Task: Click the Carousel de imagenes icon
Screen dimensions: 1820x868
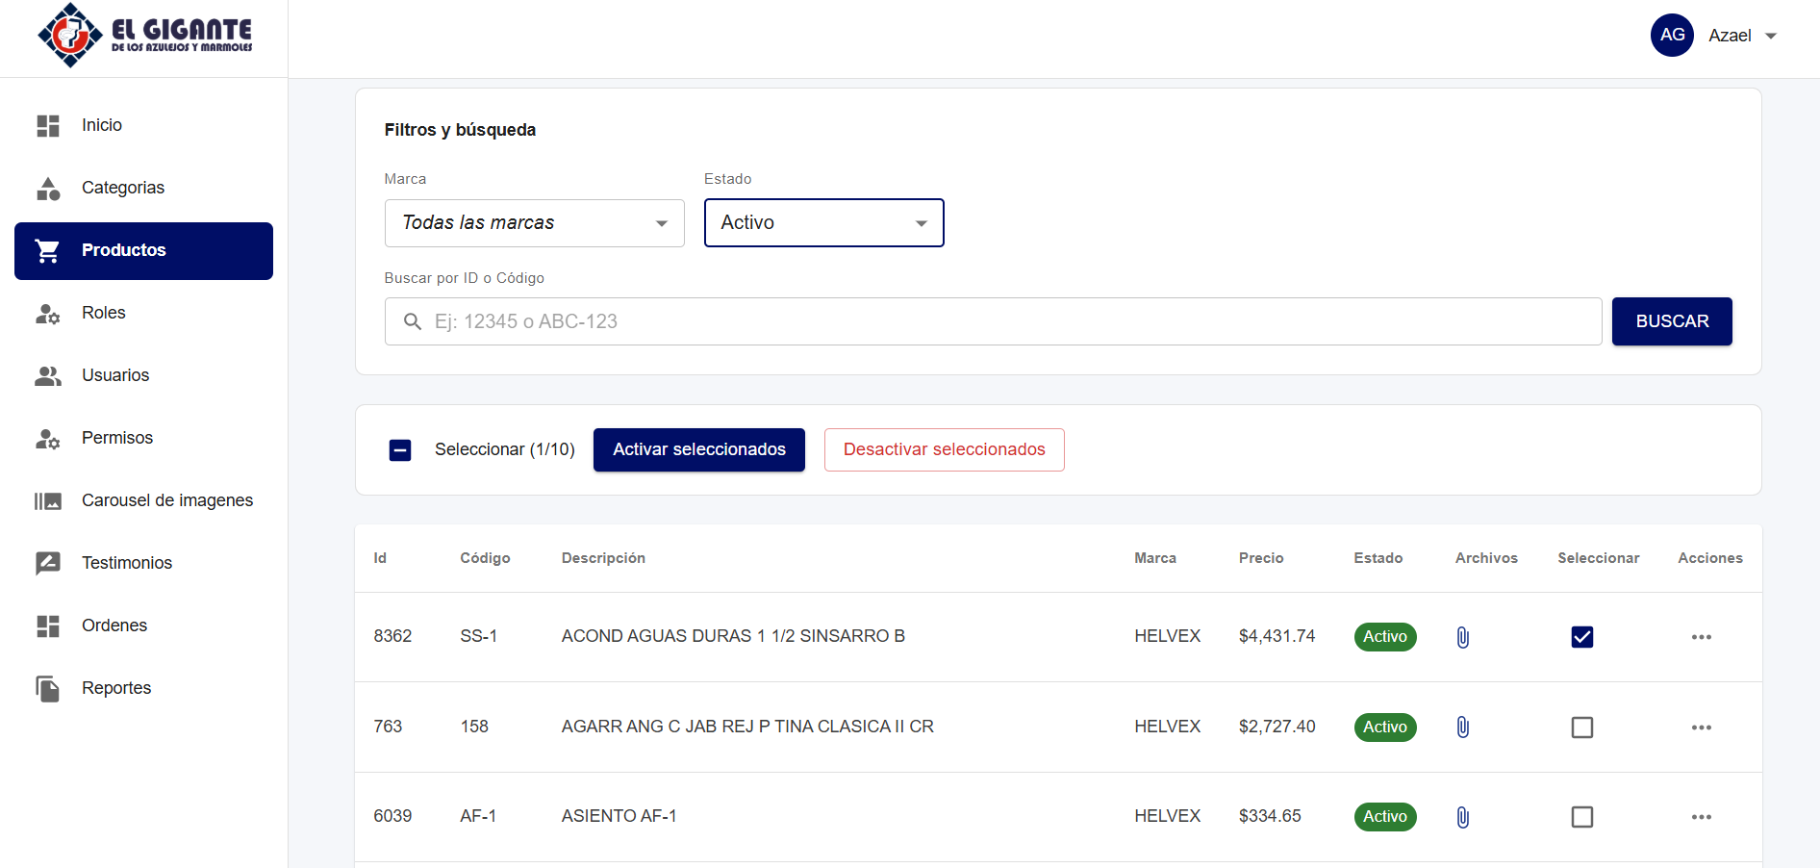Action: (47, 500)
